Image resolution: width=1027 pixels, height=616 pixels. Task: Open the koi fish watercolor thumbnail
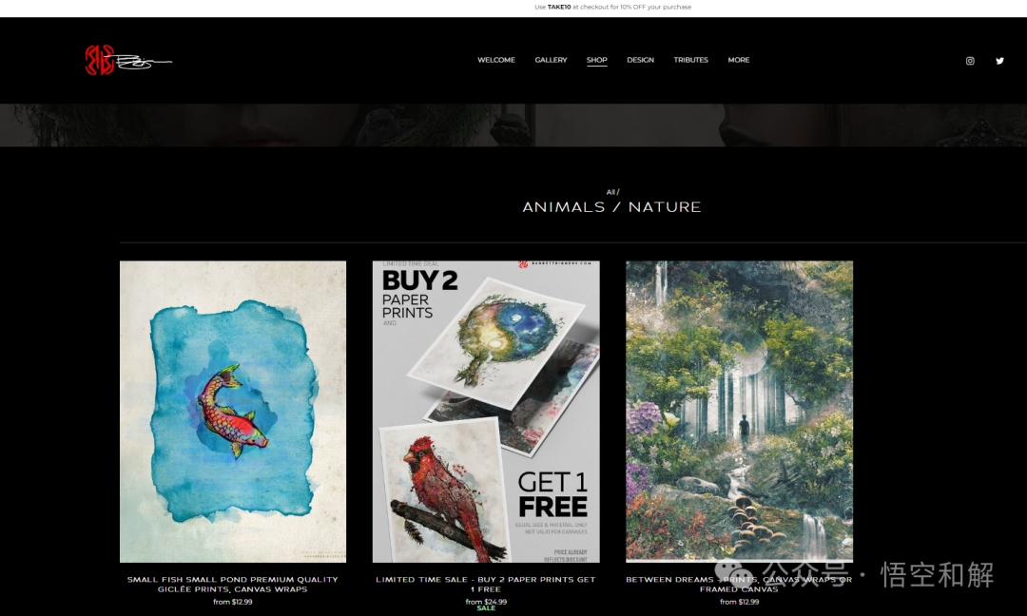coord(233,412)
